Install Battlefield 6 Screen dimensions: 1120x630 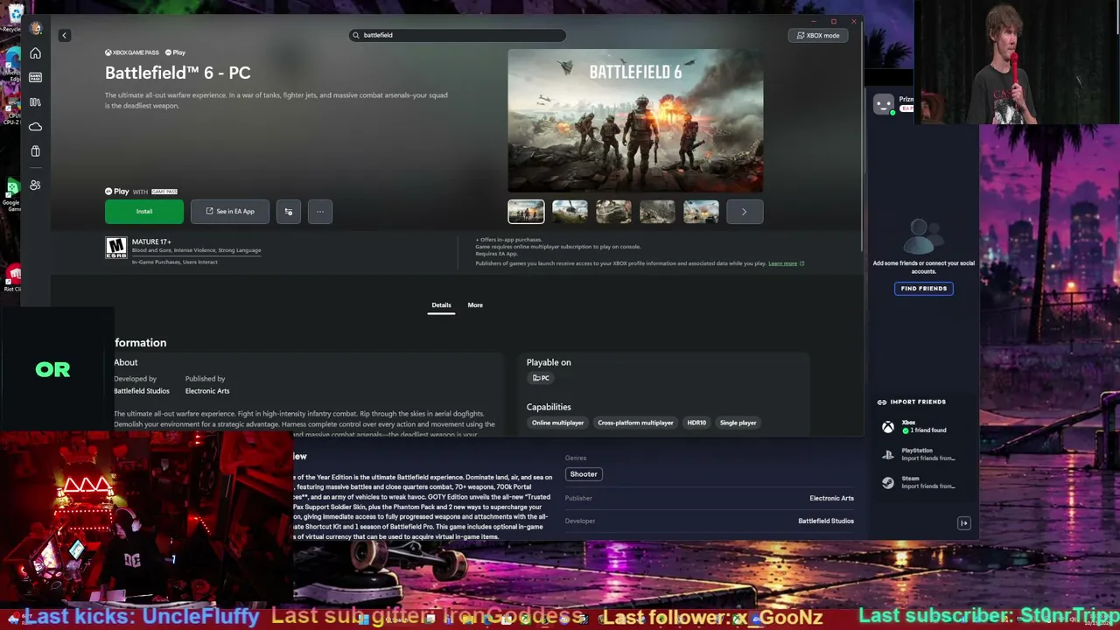[144, 211]
